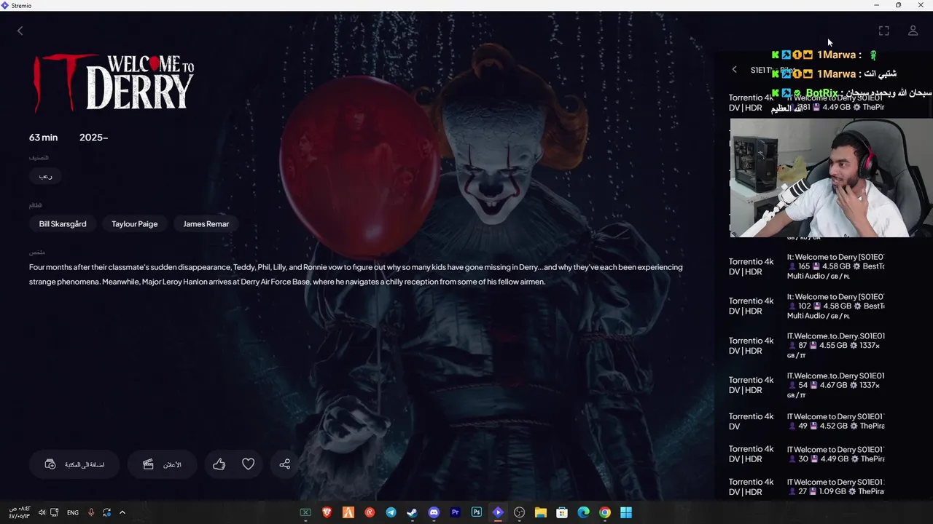Mark the show as loved with heart
Screen dimensions: 933x524
249,464
